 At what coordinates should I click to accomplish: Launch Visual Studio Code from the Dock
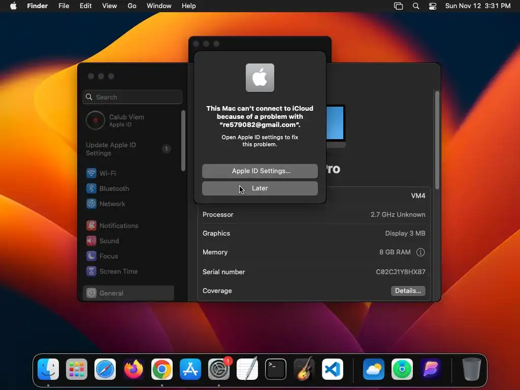pos(332,369)
